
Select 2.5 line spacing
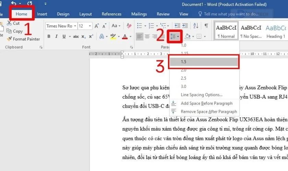[x=204, y=78]
